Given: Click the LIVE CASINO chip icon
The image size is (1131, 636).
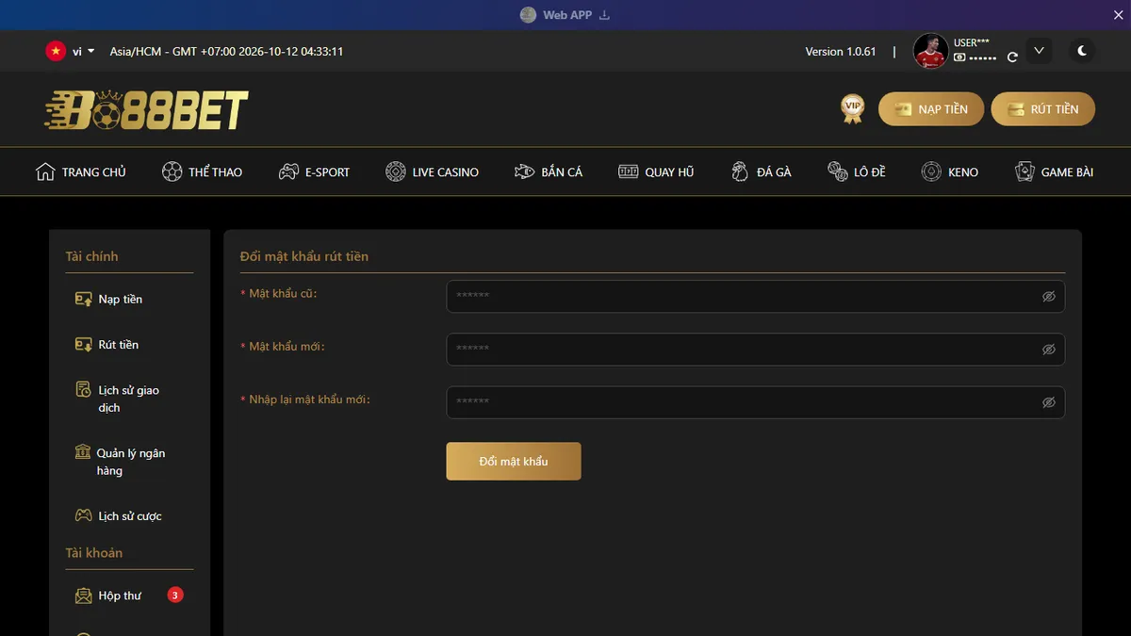Looking at the screenshot, I should click(x=396, y=171).
